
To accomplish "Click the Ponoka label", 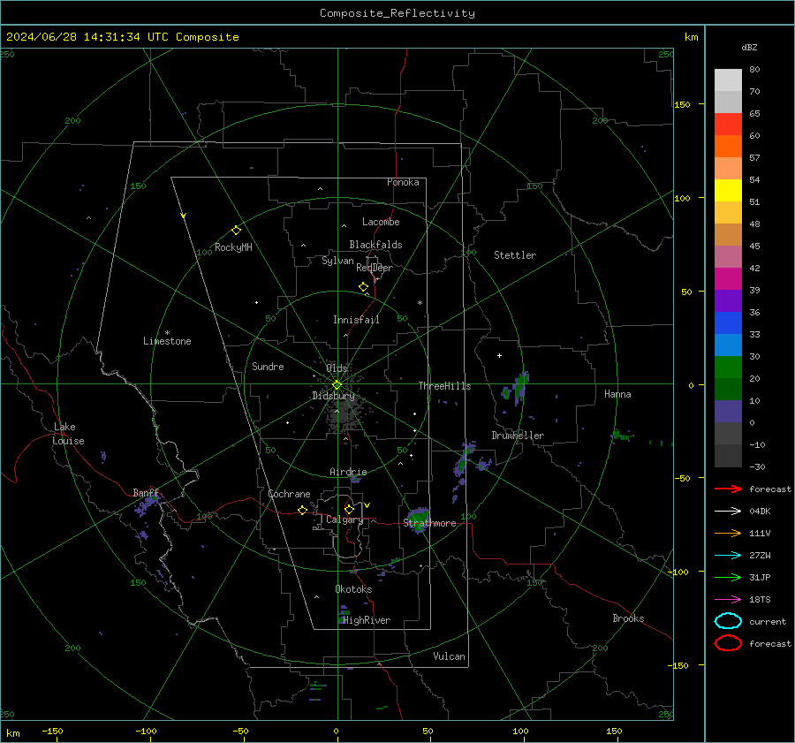I will (403, 182).
